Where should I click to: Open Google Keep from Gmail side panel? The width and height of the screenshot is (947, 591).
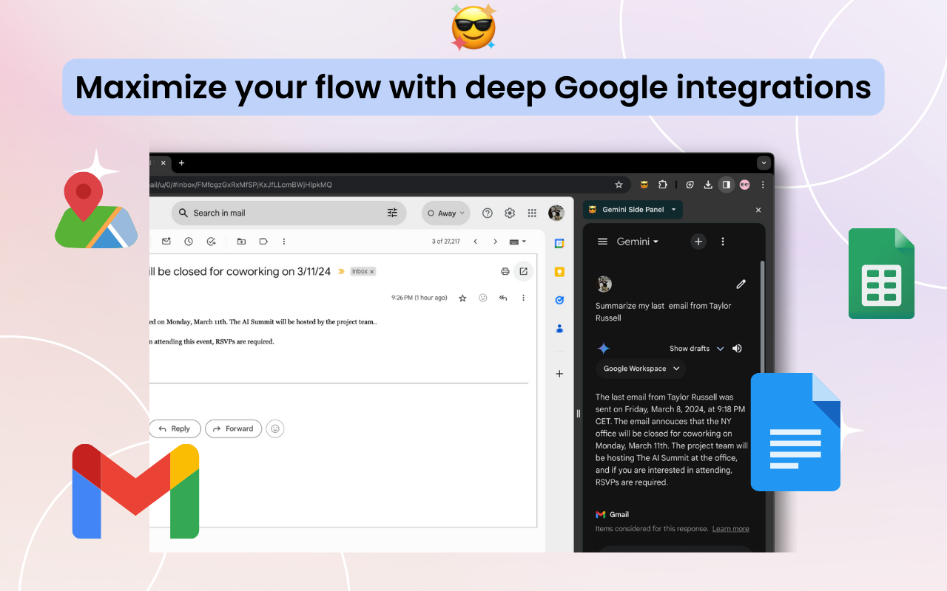click(559, 272)
